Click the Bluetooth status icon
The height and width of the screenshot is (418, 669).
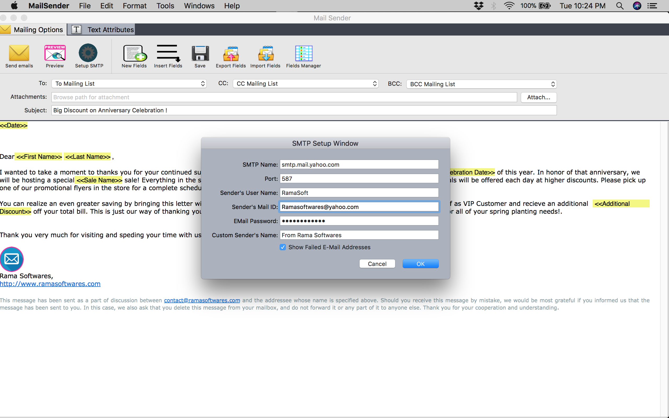tap(493, 6)
